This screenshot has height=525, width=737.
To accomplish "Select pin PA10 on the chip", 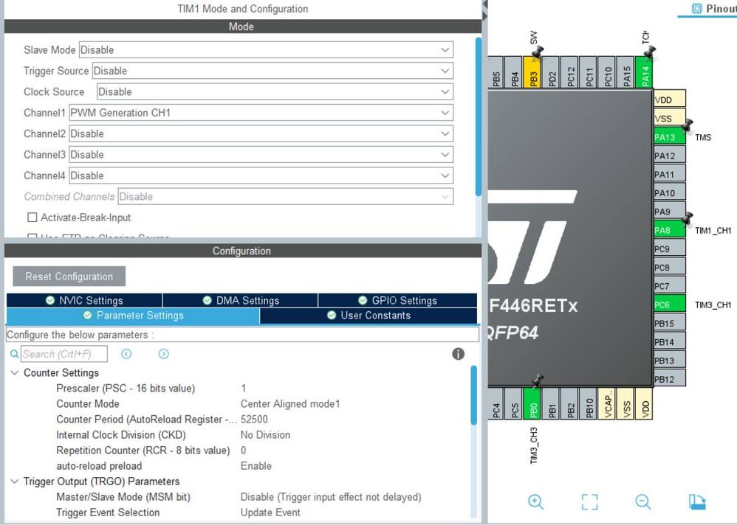I will (669, 193).
